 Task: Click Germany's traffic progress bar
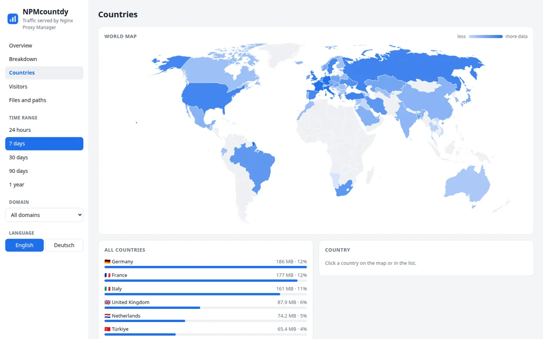(x=206, y=267)
